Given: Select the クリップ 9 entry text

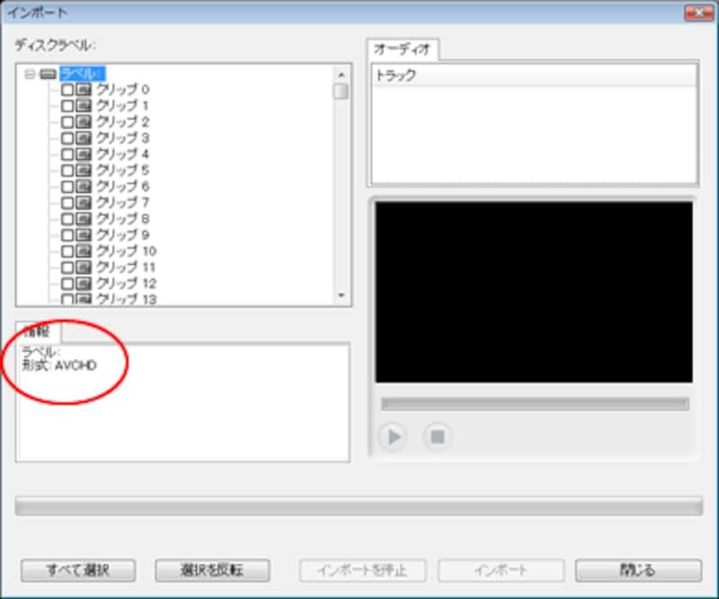Looking at the screenshot, I should [x=122, y=235].
